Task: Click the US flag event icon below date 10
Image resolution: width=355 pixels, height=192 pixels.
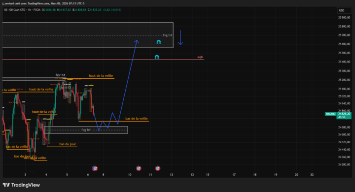Action: [139, 168]
